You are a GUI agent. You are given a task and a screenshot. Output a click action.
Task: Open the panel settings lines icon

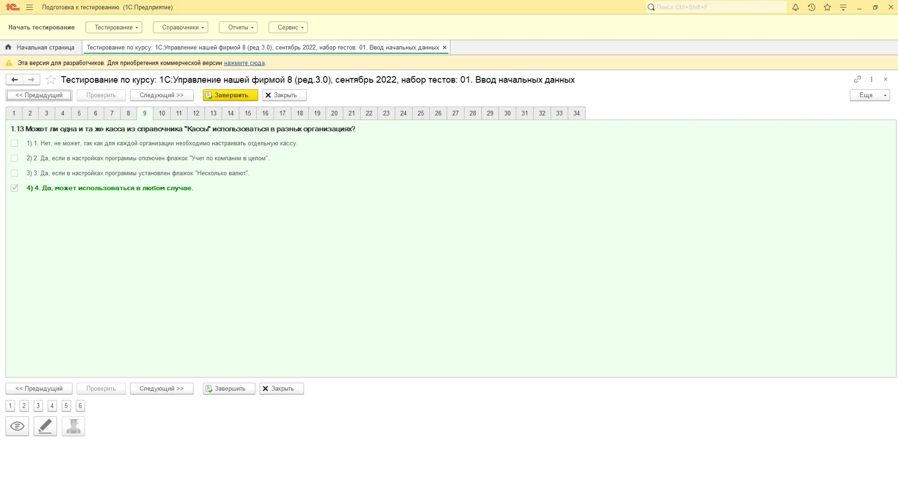[x=843, y=7]
